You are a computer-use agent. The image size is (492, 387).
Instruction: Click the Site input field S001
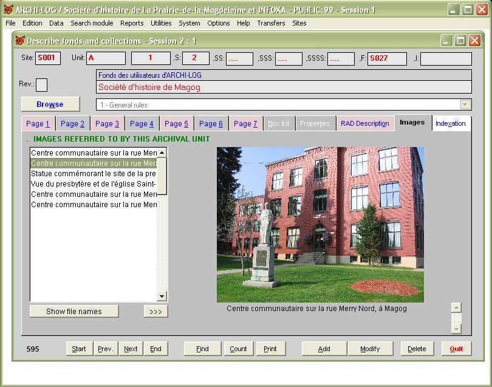[47, 58]
